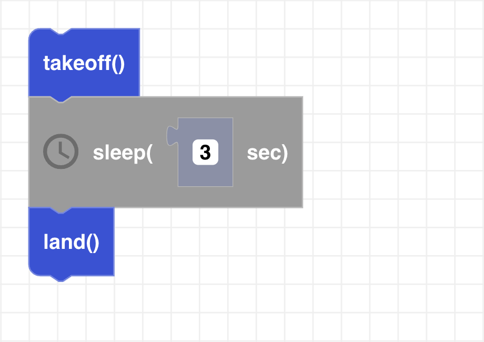
Task: Click the empty workspace below the land() block
Action: pyautogui.click(x=71, y=310)
